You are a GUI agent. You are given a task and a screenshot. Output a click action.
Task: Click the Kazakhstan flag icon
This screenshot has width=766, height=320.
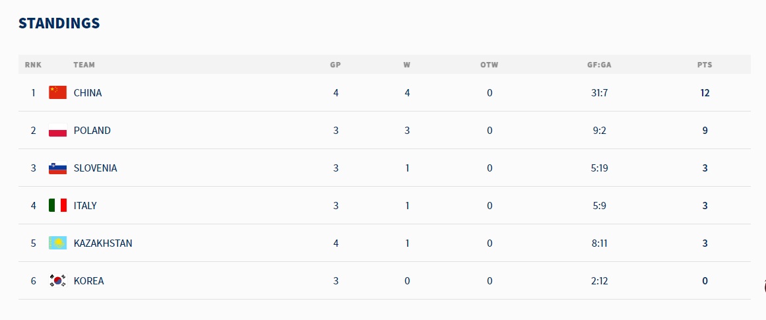(x=57, y=243)
